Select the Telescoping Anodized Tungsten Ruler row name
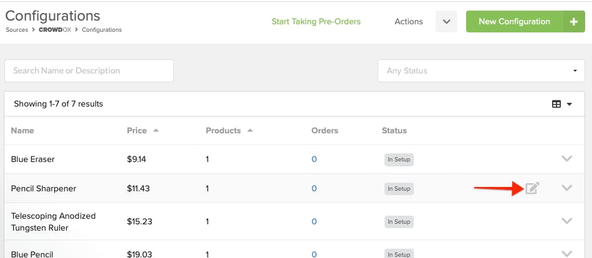 (53, 222)
